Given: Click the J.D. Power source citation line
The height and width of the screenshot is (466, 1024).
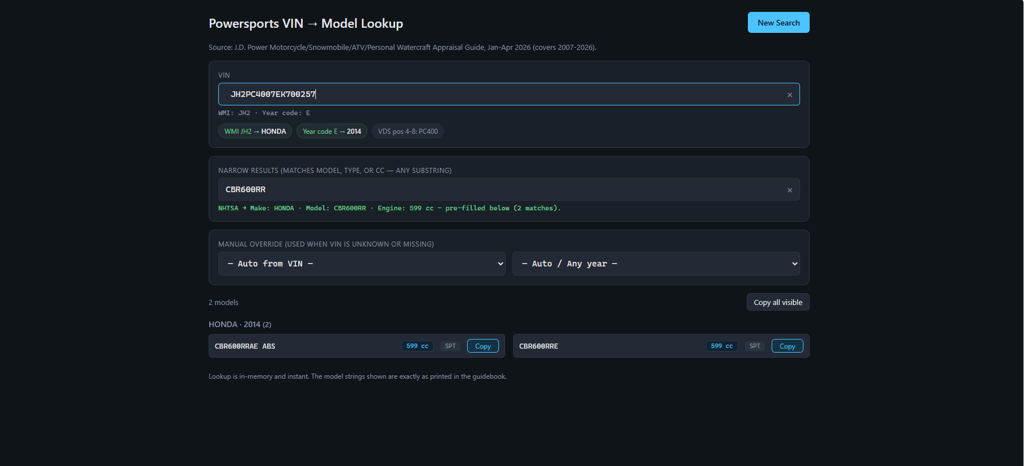Looking at the screenshot, I should tap(403, 47).
